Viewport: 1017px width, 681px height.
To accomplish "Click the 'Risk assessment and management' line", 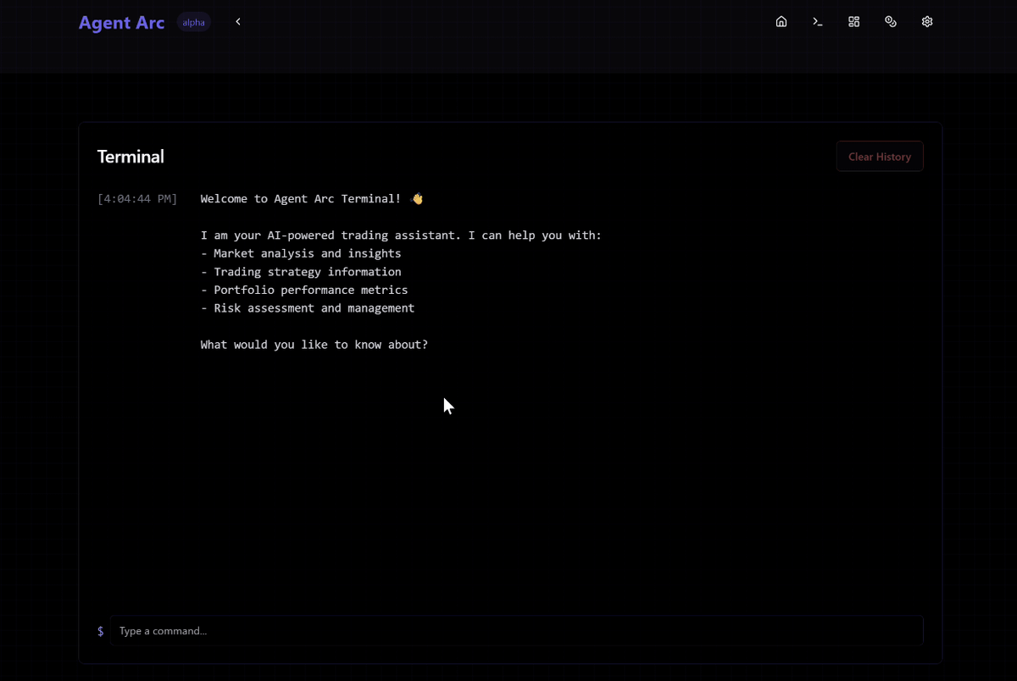I will [308, 308].
